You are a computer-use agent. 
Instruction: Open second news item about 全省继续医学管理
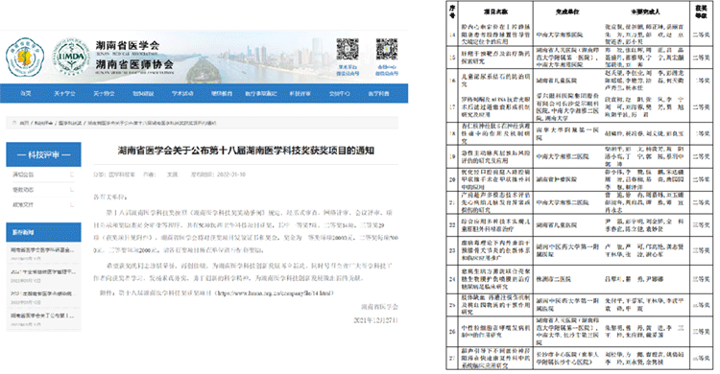pos(43,272)
